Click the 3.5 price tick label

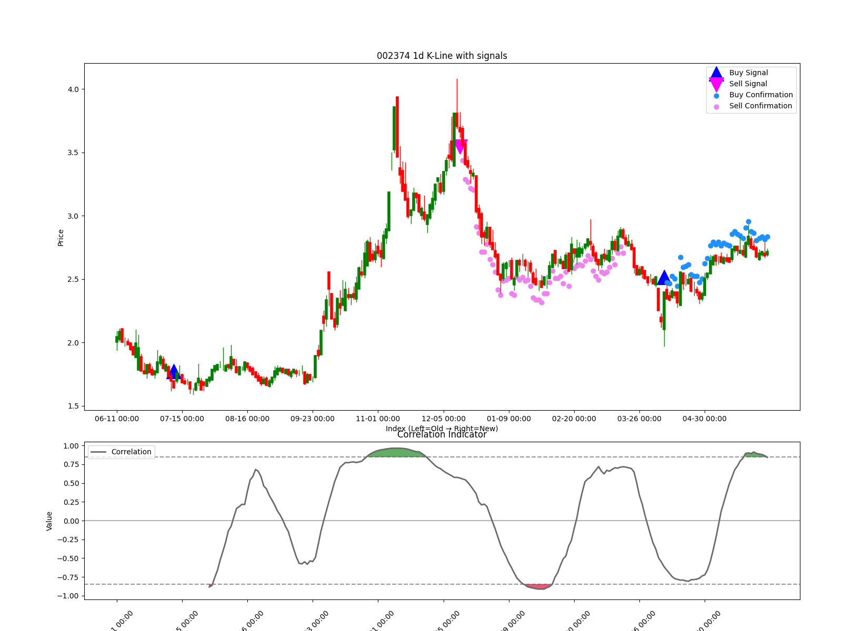[x=73, y=153]
